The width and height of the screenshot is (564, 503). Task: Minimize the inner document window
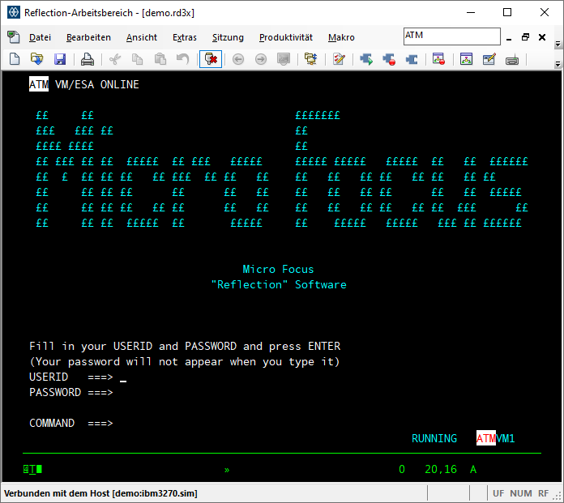[509, 37]
